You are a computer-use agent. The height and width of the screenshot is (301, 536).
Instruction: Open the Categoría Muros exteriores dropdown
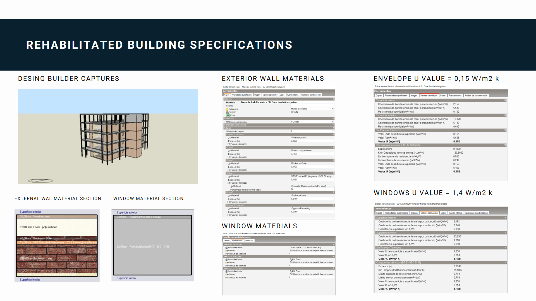coord(333,109)
